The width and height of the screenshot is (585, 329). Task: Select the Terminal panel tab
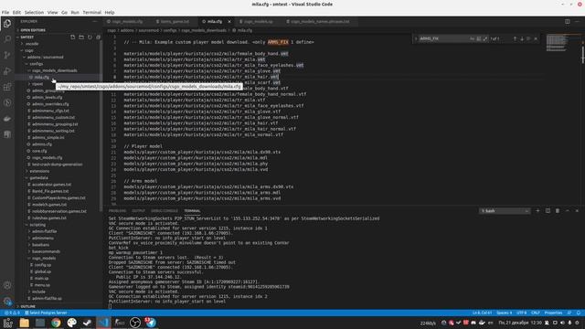tap(192, 211)
